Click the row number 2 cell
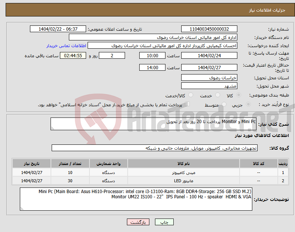295x232 pixels. [283, 181]
